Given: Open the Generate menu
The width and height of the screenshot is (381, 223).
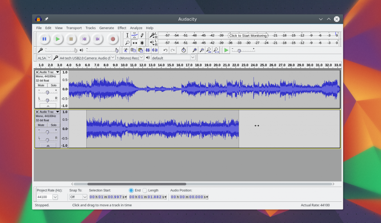Looking at the screenshot, I should pyautogui.click(x=106, y=28).
